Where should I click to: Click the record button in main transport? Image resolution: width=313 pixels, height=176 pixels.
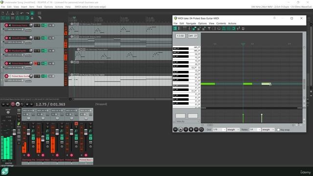click(13, 104)
